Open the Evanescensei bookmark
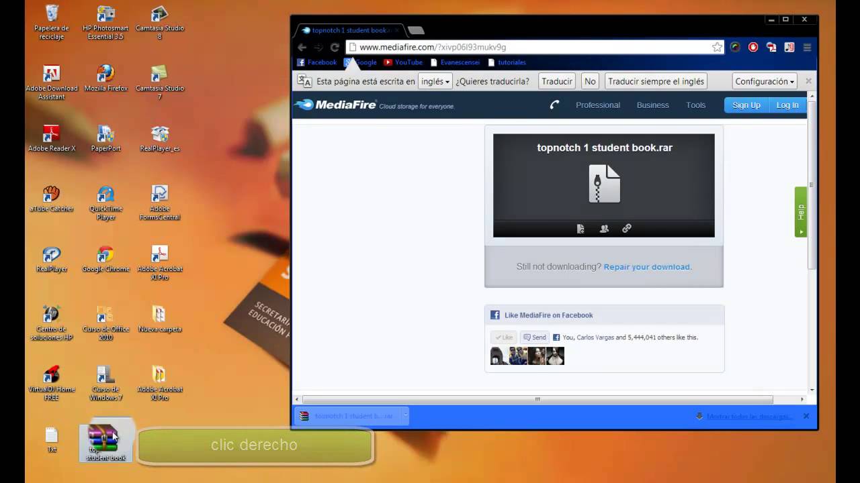The height and width of the screenshot is (483, 860). (455, 62)
